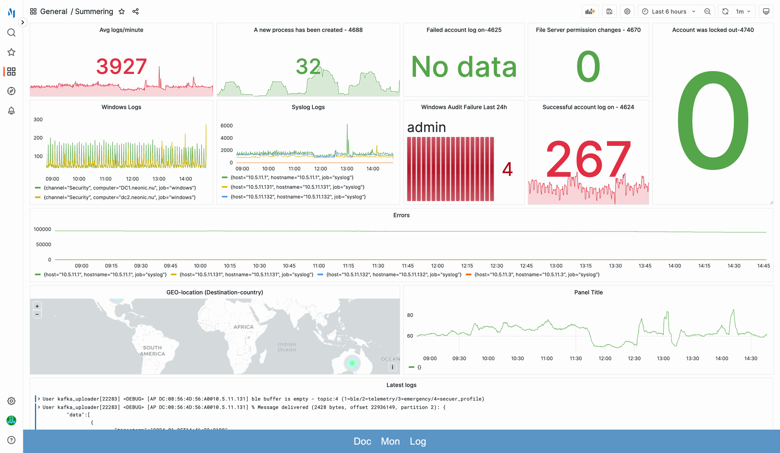Open Starred dashboards in sidebar
This screenshot has width=780, height=453.
[x=11, y=52]
